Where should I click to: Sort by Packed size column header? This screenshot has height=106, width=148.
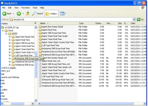point(99,23)
